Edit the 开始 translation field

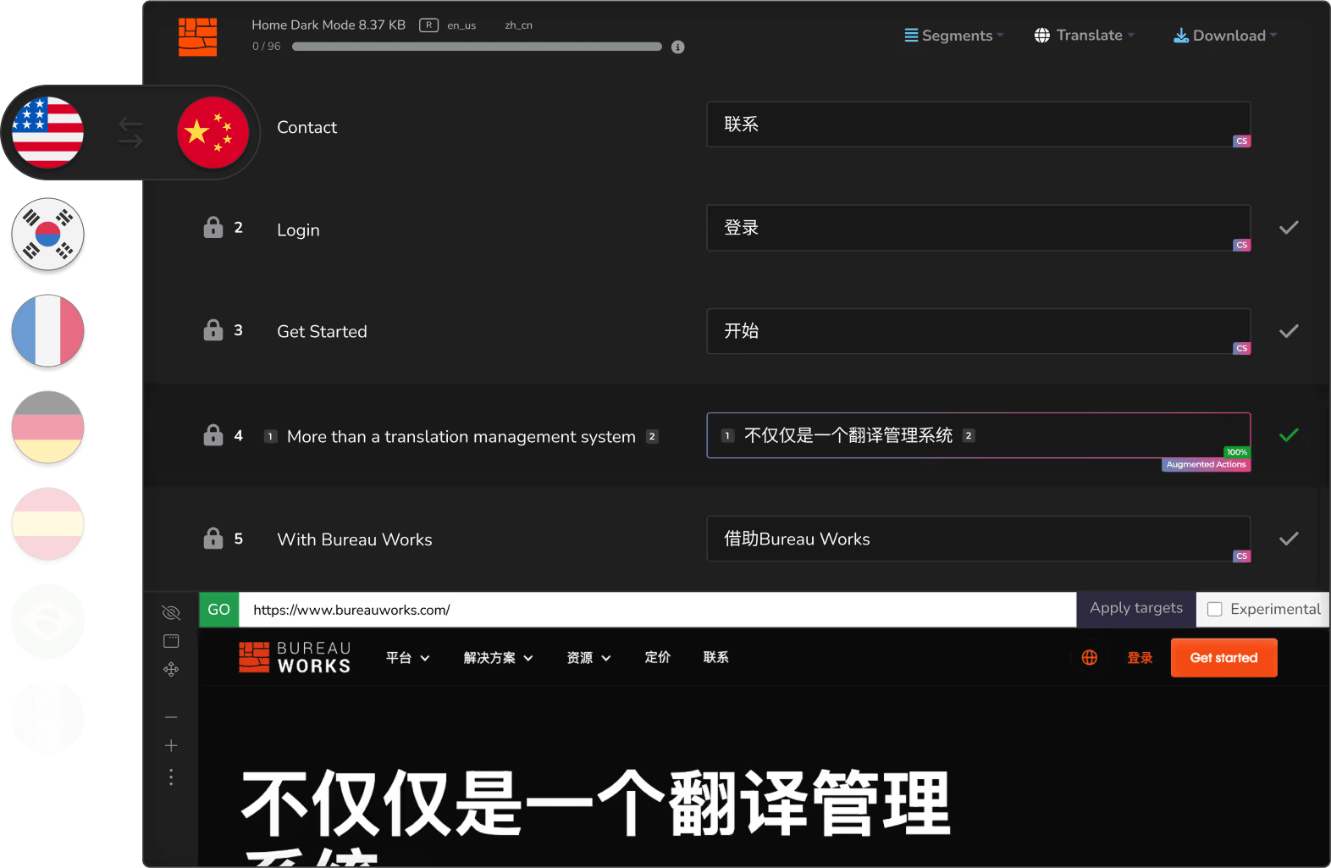pos(979,331)
